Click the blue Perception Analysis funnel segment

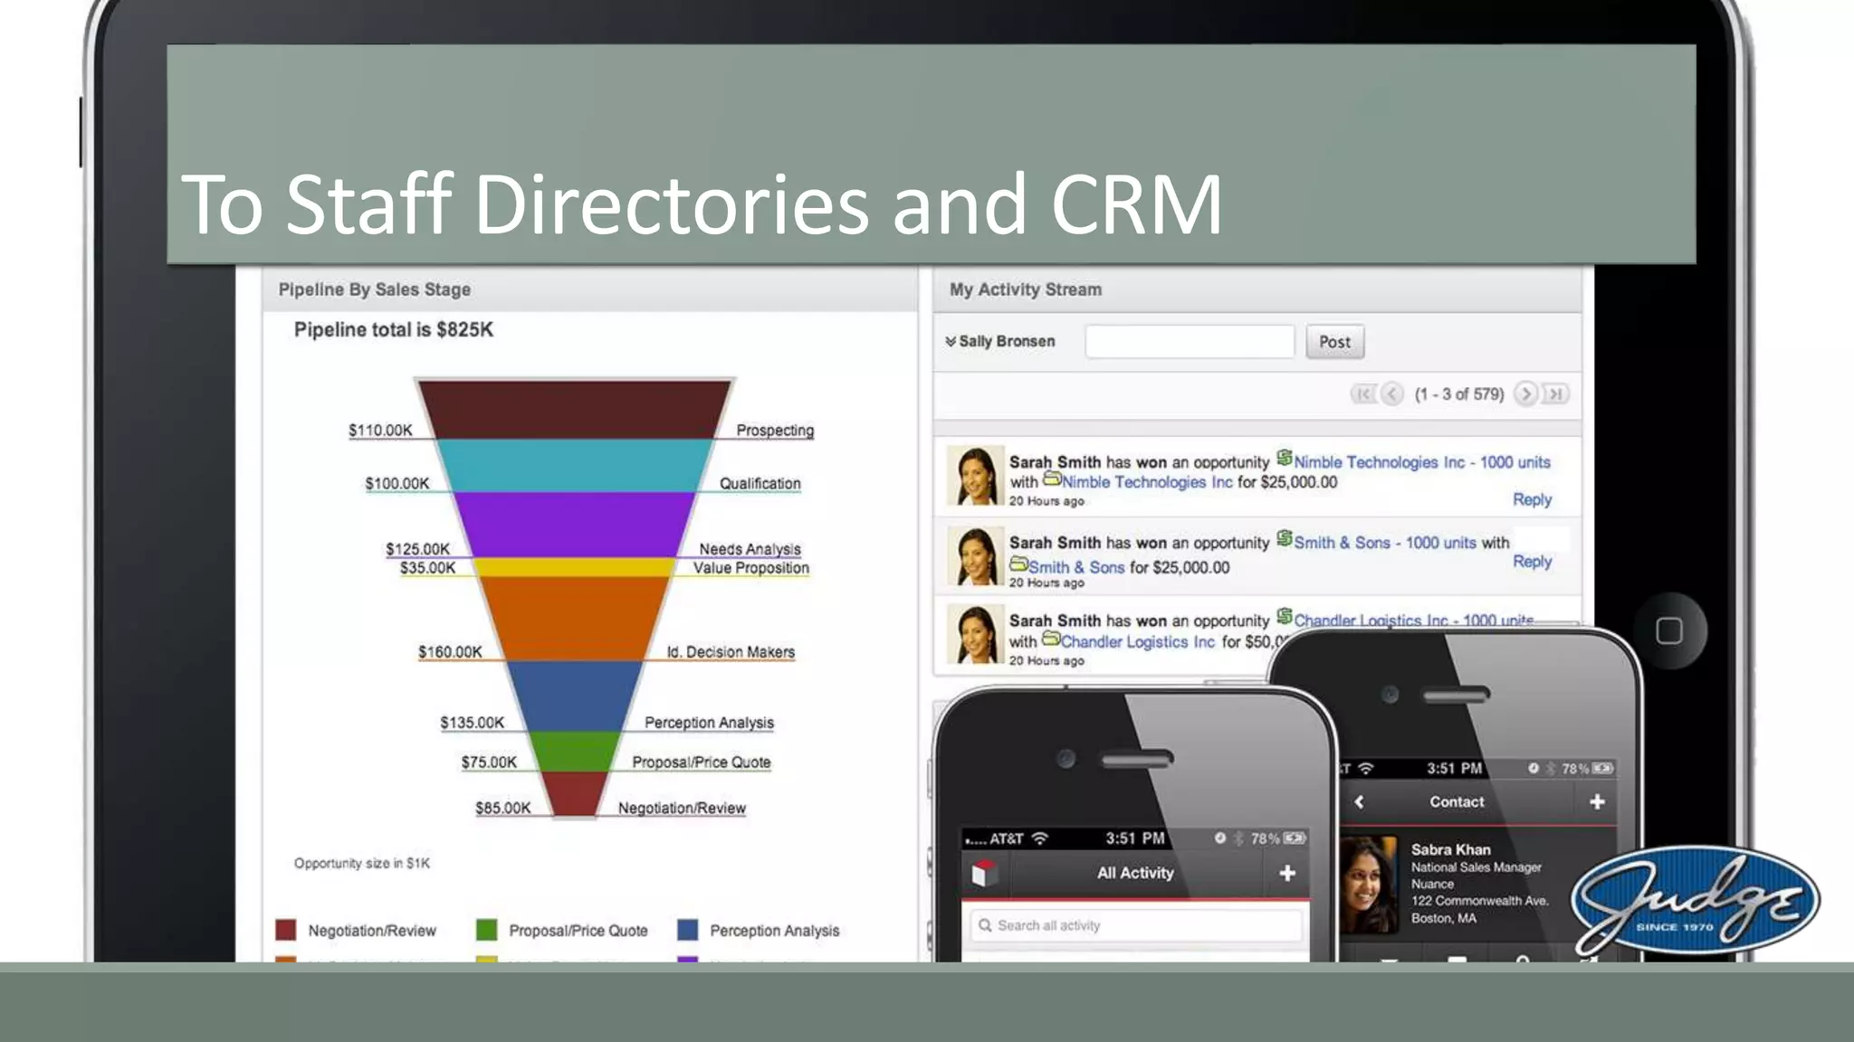click(574, 696)
